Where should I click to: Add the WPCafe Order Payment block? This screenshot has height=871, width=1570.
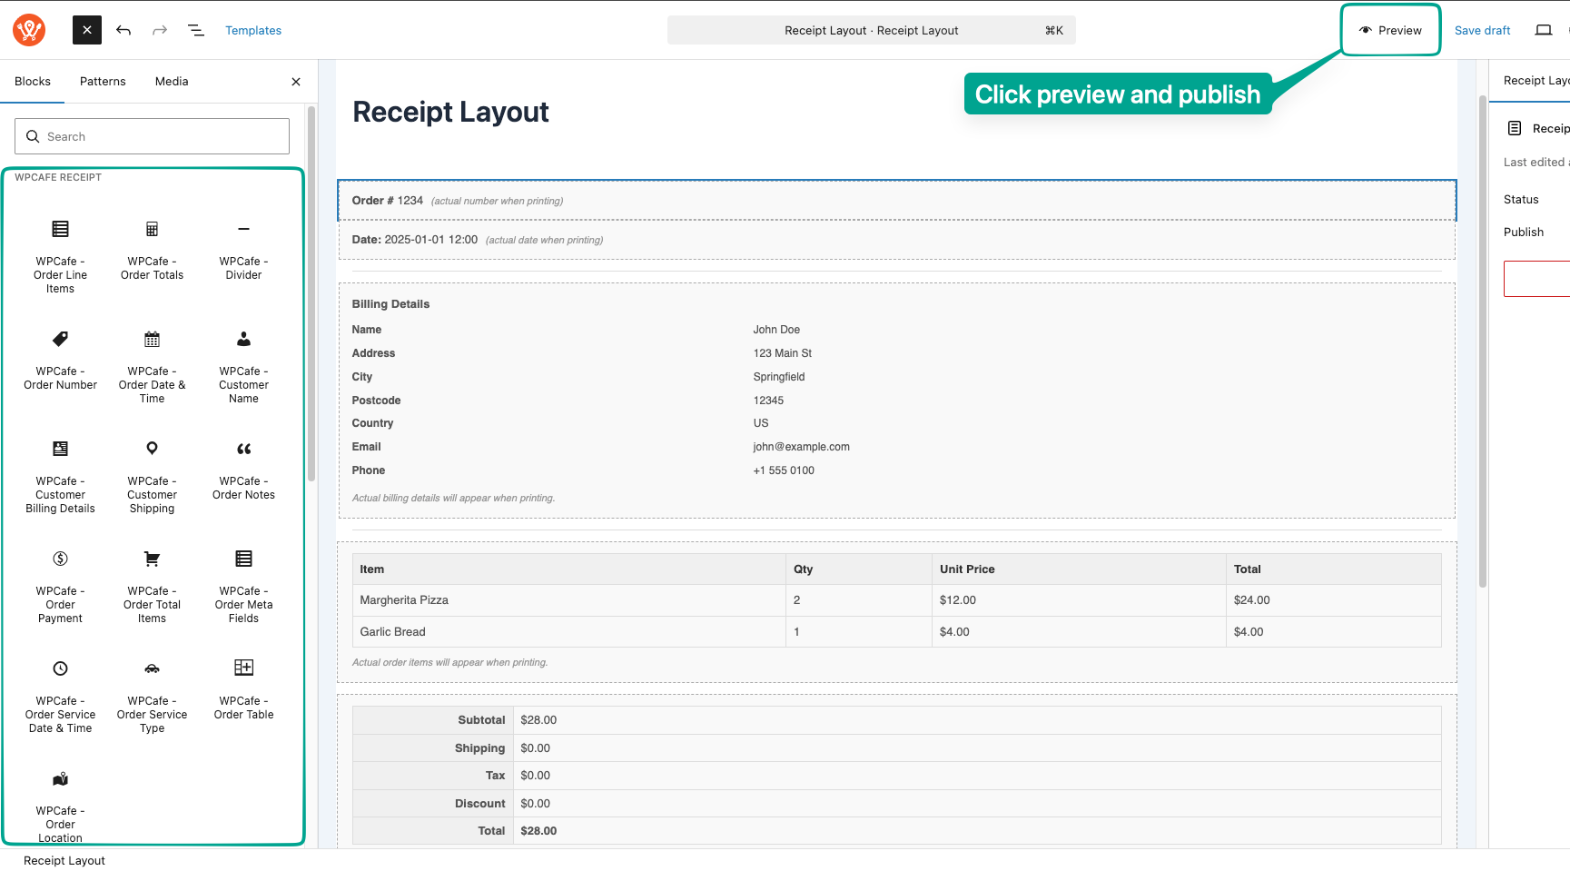tap(60, 586)
